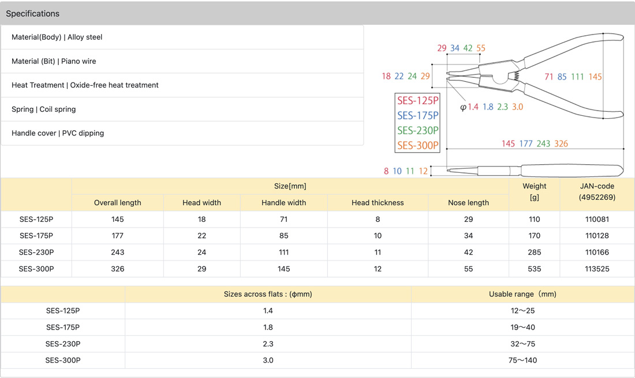Click the green SES-230P legend label in diagram
The image size is (635, 378).
417,131
